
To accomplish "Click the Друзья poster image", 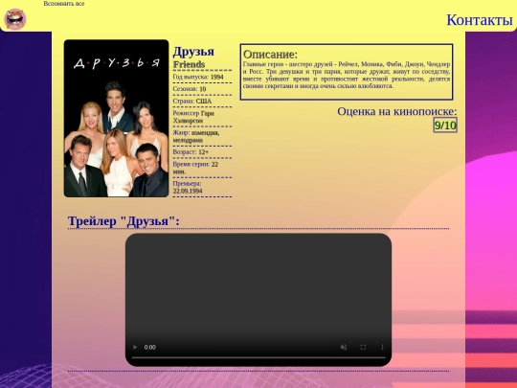I will coord(116,119).
